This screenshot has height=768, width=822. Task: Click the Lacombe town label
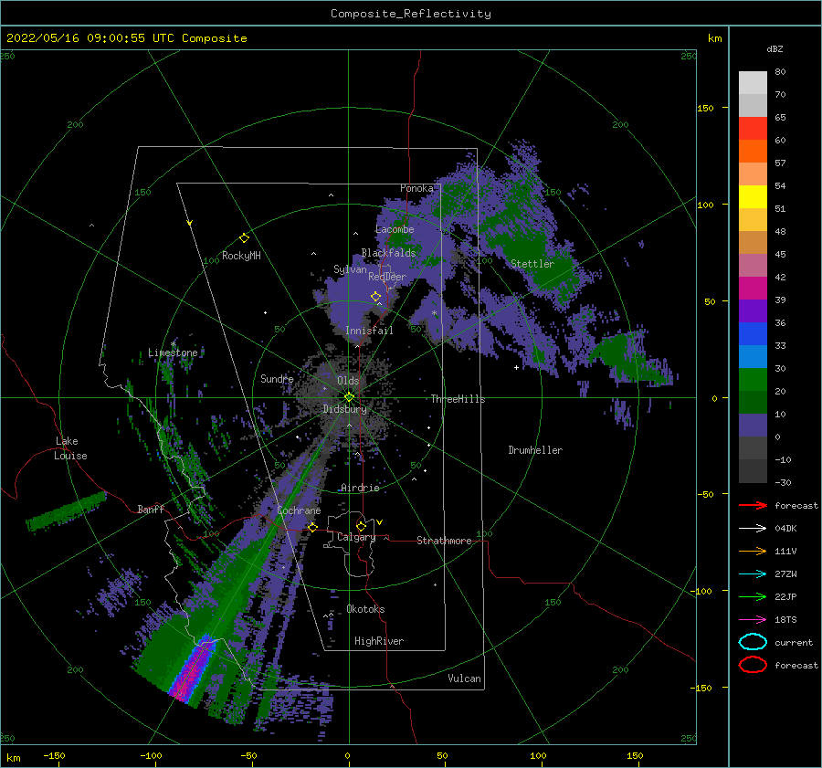(395, 229)
